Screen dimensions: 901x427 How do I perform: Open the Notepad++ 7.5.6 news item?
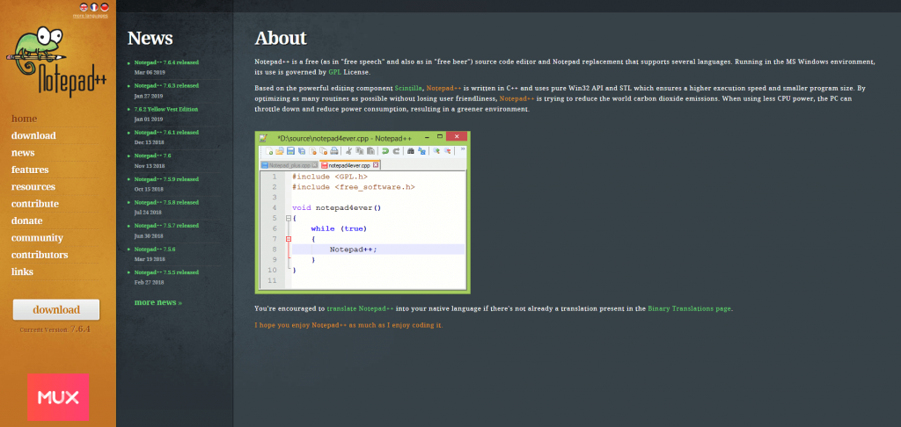coord(155,250)
